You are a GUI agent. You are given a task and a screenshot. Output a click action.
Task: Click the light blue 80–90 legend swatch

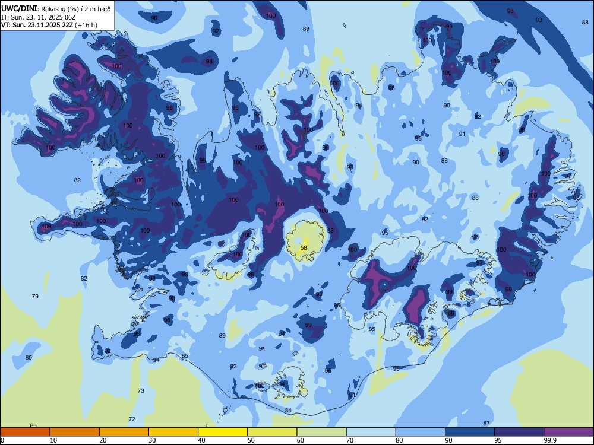[x=421, y=432]
